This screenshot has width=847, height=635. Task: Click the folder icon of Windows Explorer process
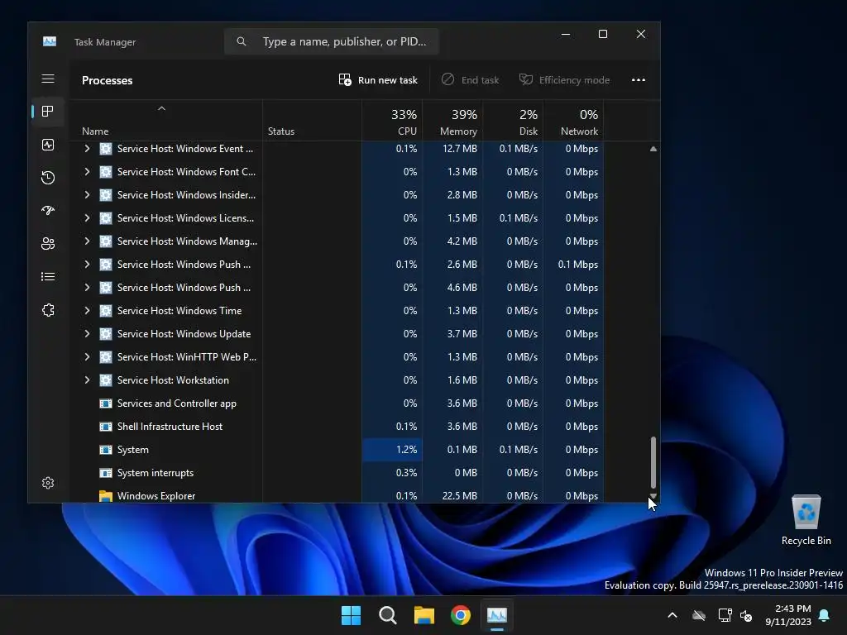tap(106, 496)
